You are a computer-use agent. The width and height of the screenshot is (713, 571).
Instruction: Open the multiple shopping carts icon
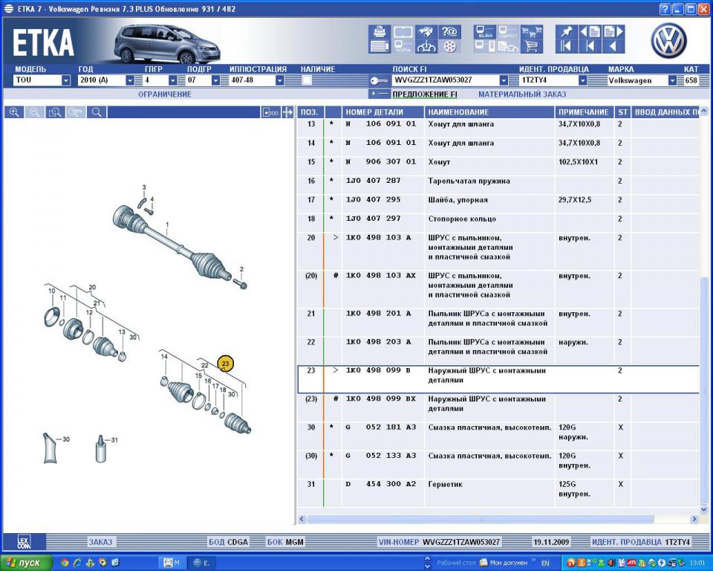pyautogui.click(x=532, y=32)
